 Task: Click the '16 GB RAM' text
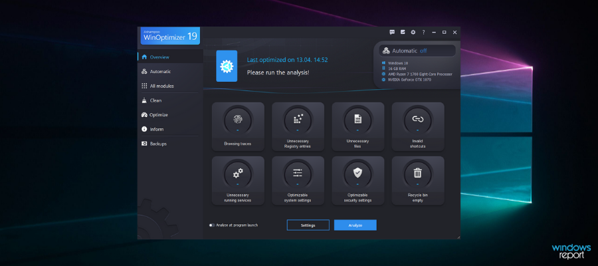tap(397, 68)
